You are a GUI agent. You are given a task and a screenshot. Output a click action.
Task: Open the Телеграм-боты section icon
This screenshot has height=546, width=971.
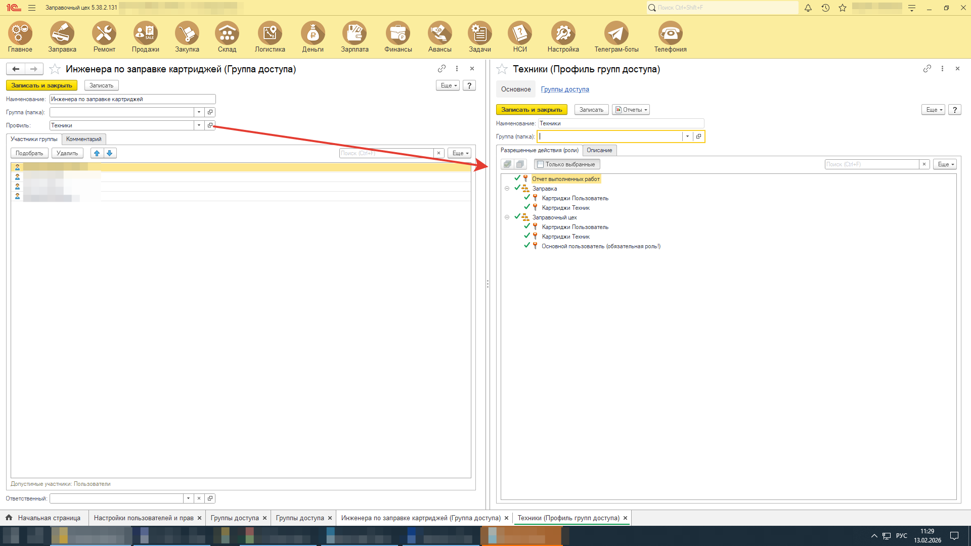pyautogui.click(x=616, y=33)
